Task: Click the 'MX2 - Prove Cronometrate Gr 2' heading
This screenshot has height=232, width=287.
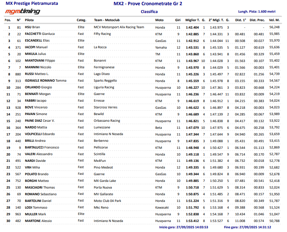Action: pyautogui.click(x=148, y=4)
